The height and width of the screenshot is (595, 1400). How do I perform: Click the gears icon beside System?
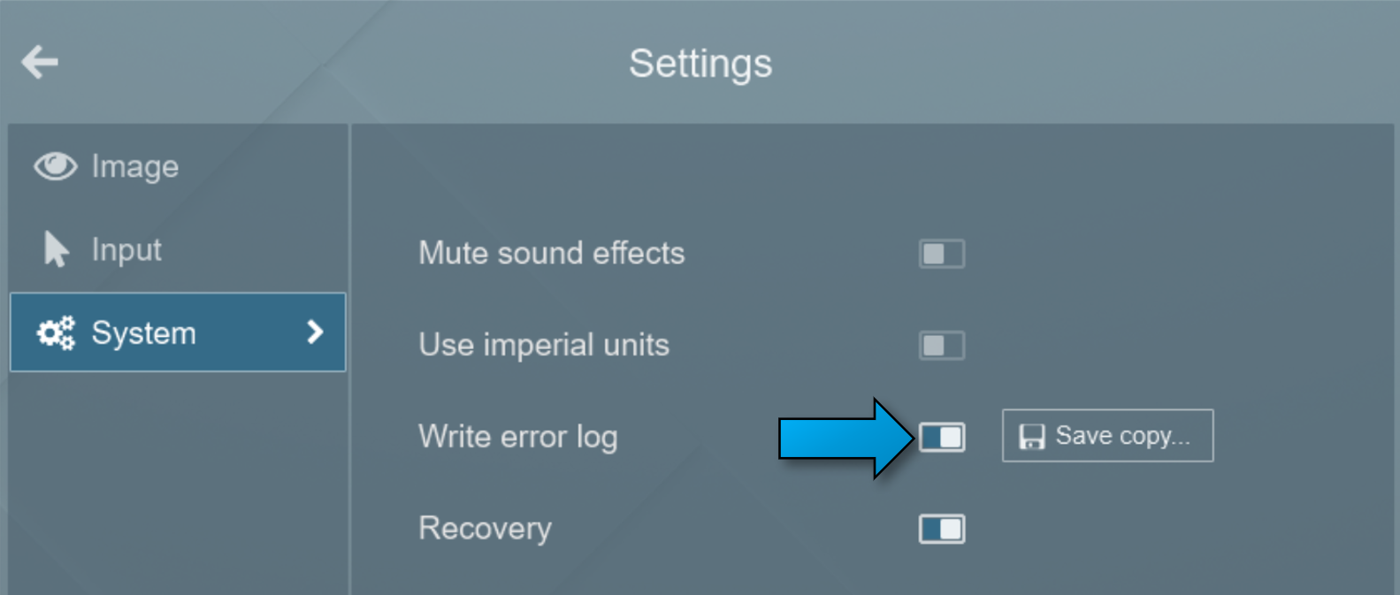tap(55, 332)
